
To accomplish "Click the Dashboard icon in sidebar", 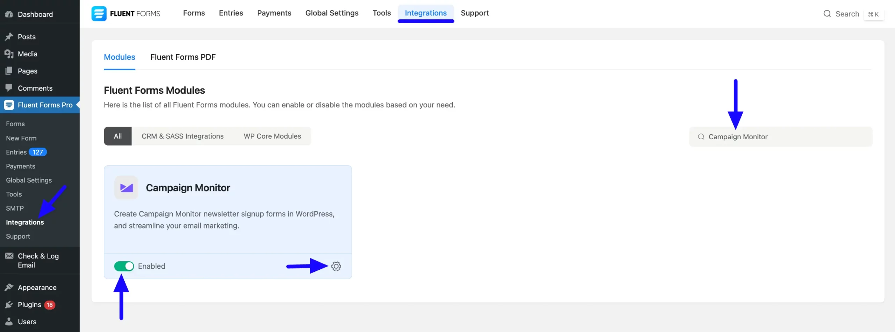I will point(9,14).
